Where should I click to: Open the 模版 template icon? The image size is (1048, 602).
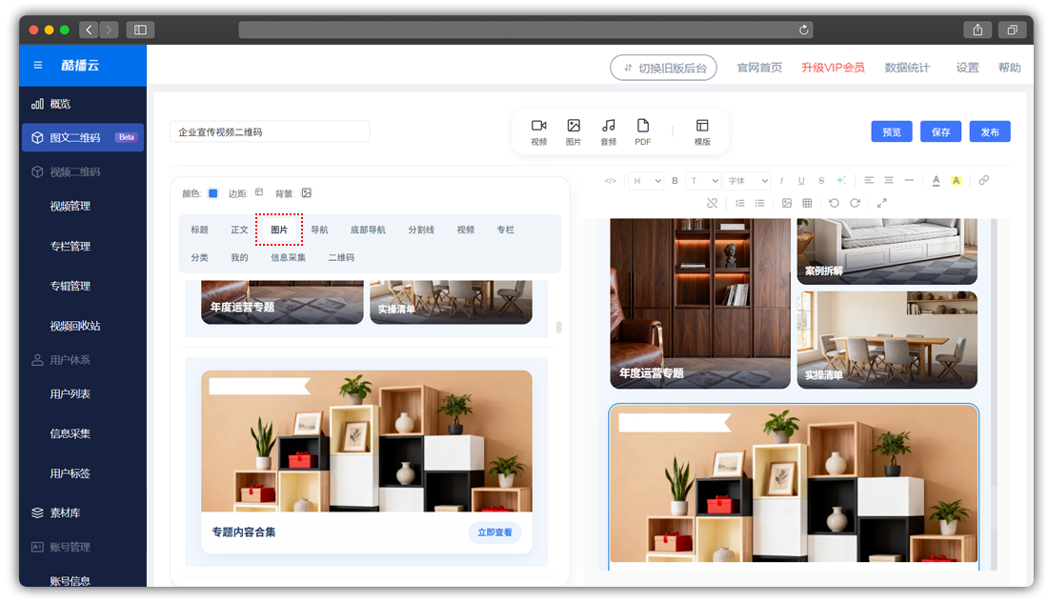702,131
